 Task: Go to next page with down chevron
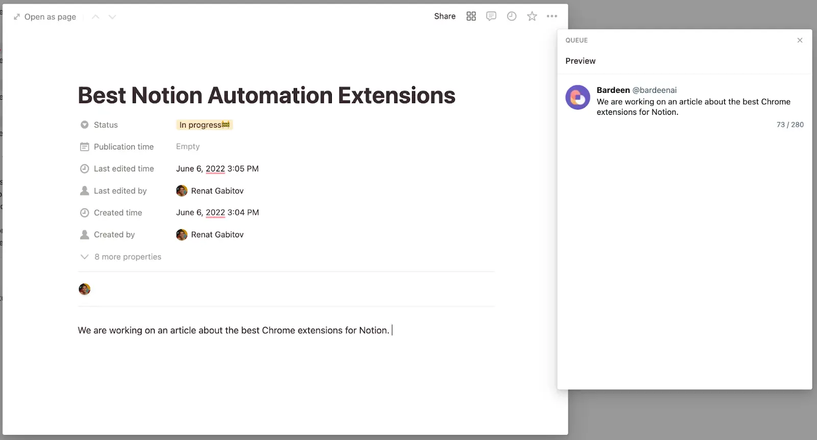click(112, 17)
